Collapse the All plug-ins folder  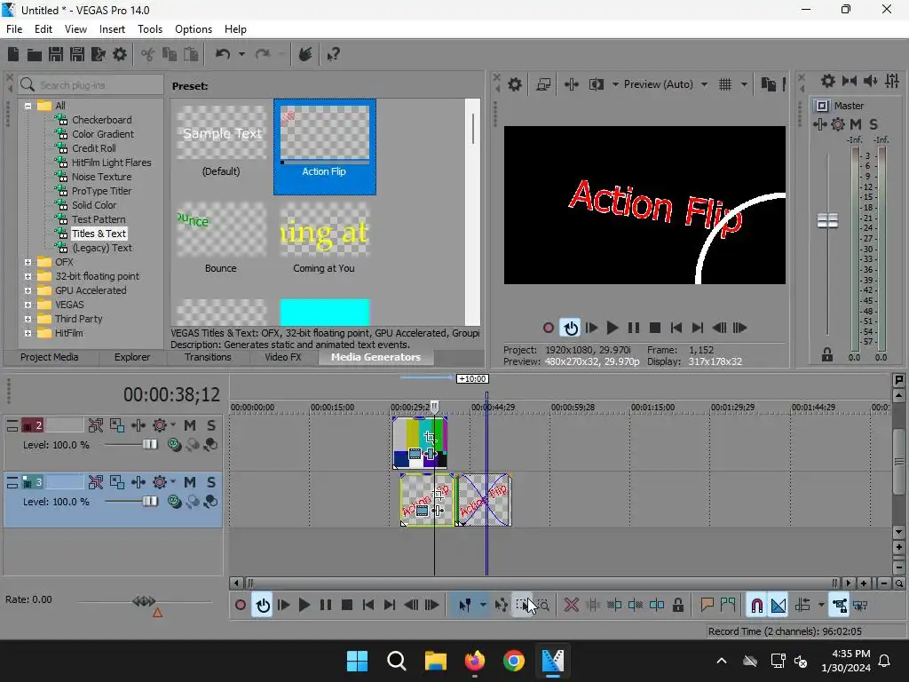[28, 106]
